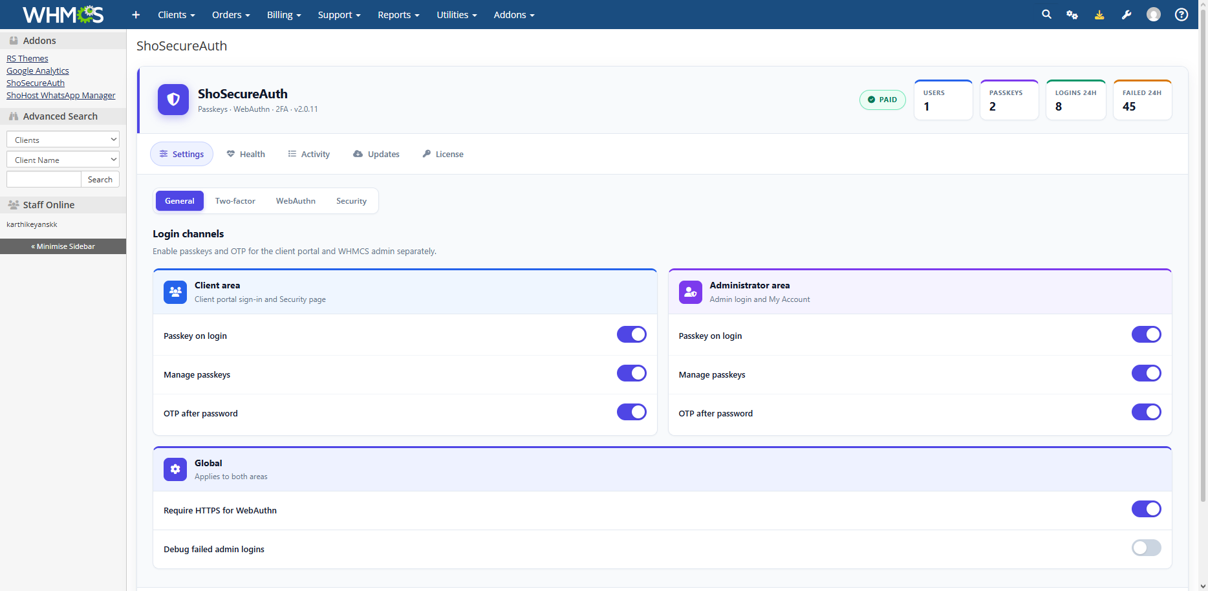Open the search magnifier in top bar
Viewport: 1208px width, 591px height.
pos(1046,14)
